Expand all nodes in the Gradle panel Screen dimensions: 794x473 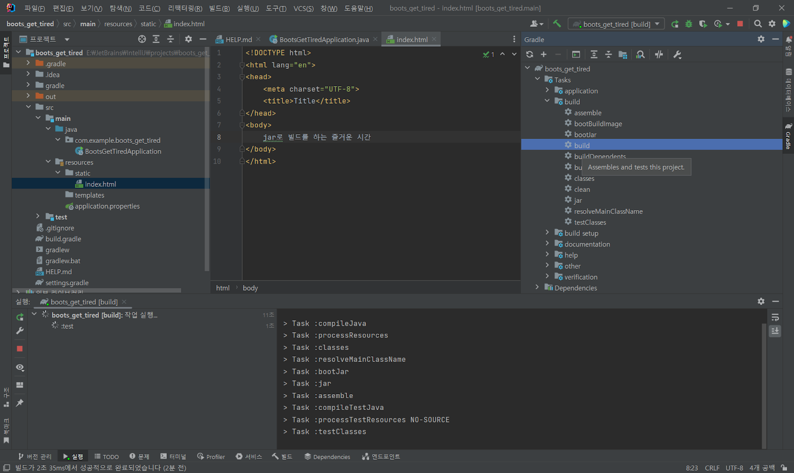(594, 55)
